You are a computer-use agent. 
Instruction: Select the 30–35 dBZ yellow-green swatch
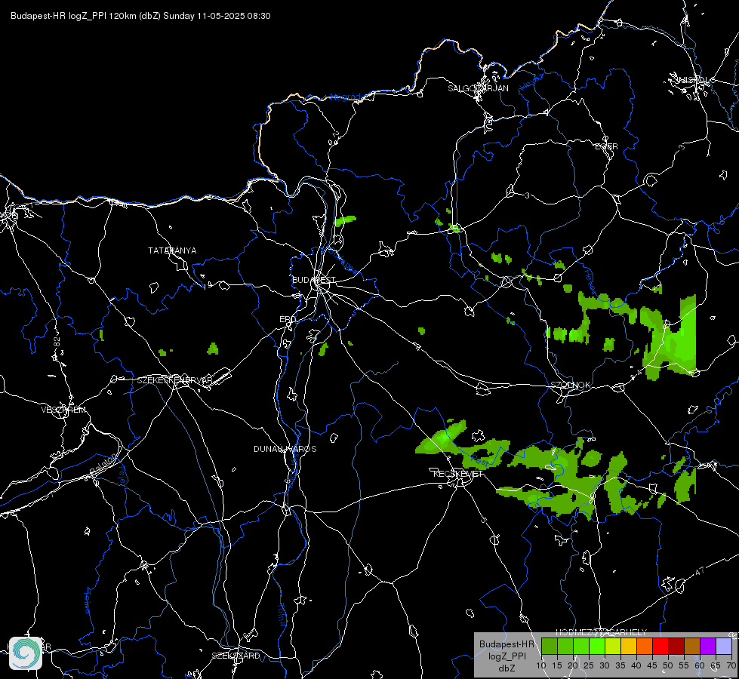pos(613,646)
